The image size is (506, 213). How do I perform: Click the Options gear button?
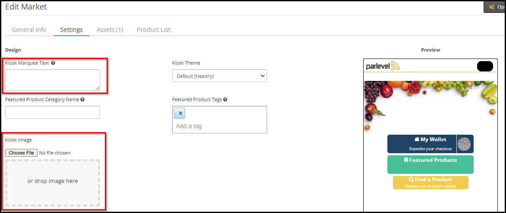point(495,7)
